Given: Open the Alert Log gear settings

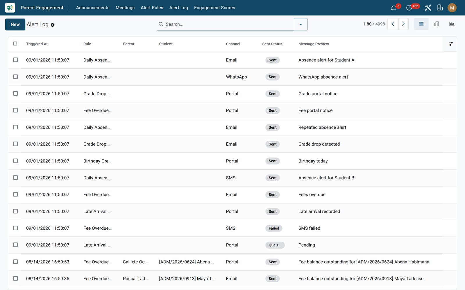Looking at the screenshot, I should (53, 25).
